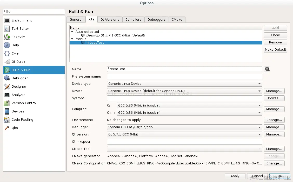Open the Qbs hammer icon
The image size is (293, 182).
7,128
